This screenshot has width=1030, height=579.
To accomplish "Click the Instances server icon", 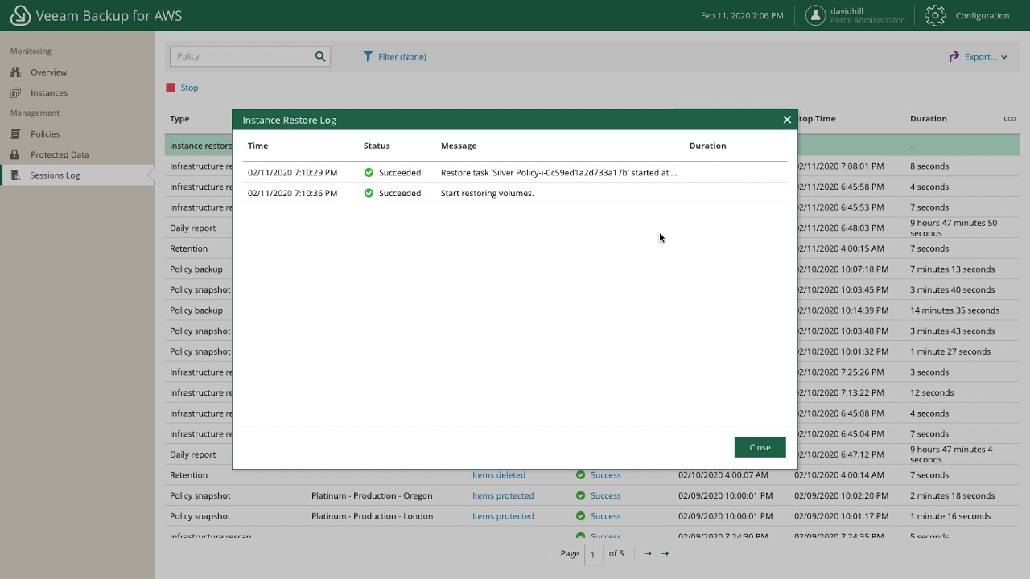I will tap(15, 93).
